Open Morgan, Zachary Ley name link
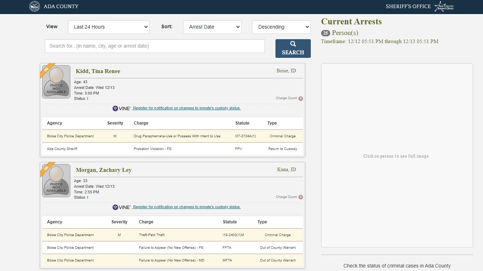 [104, 170]
